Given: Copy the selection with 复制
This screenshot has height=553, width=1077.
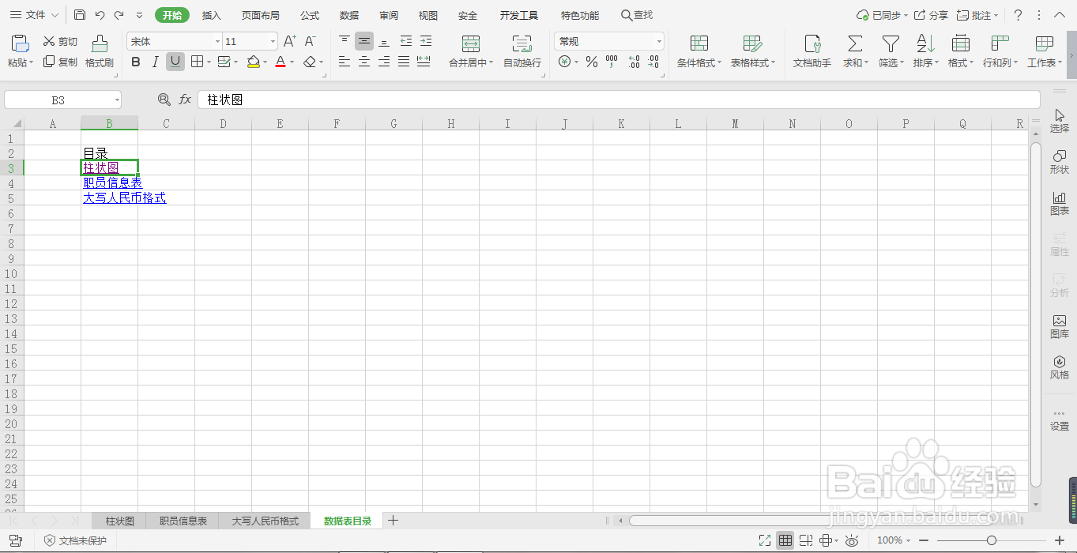Looking at the screenshot, I should (x=60, y=62).
